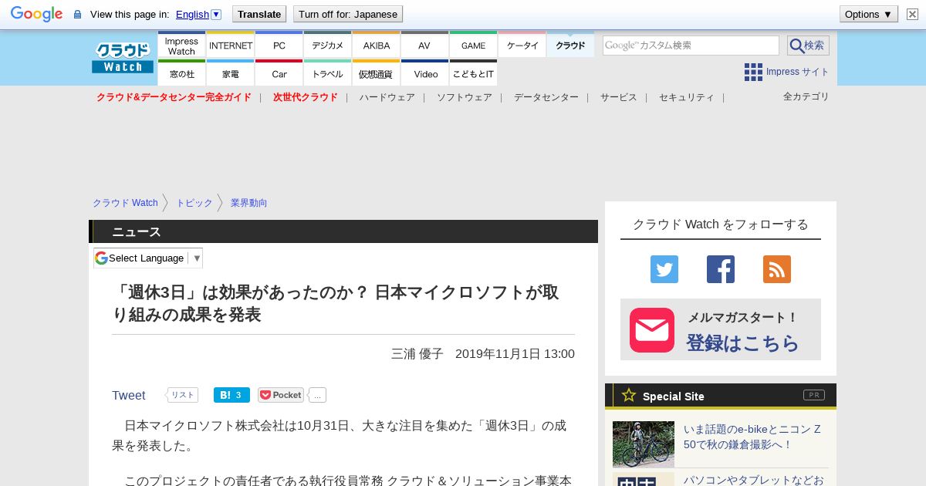The height and width of the screenshot is (486, 926).
Task: Click the 登録はこちら registration link
Action: (743, 343)
